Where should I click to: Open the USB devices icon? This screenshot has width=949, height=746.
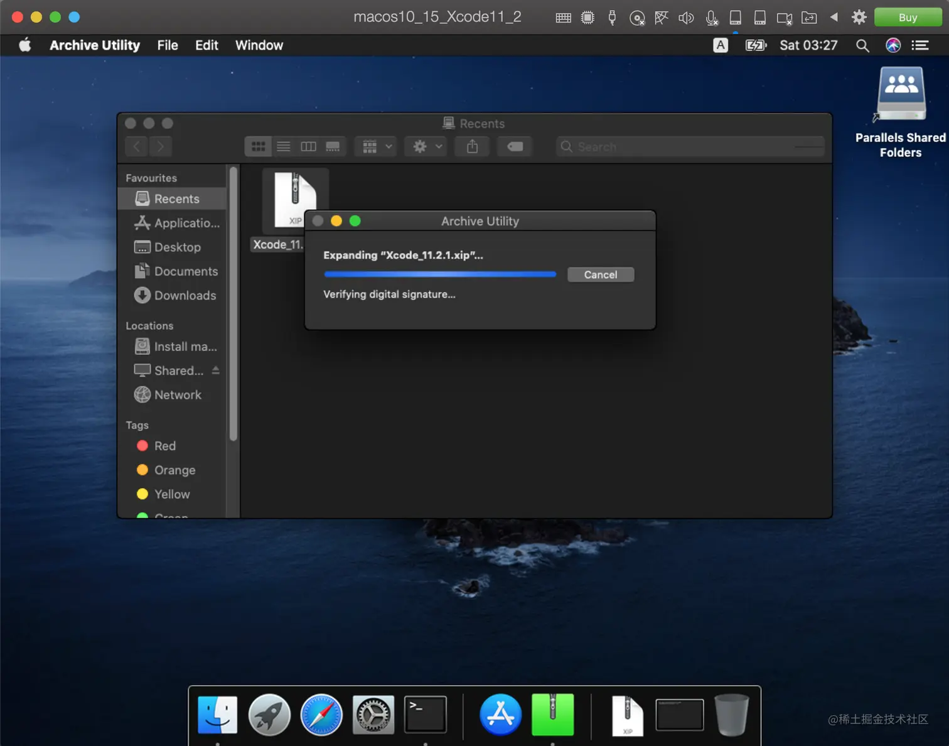pyautogui.click(x=612, y=18)
